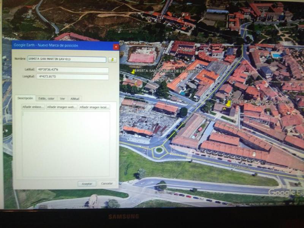Confirm the placemark with Aceptar
This screenshot has width=304, height=228.
(x=87, y=184)
